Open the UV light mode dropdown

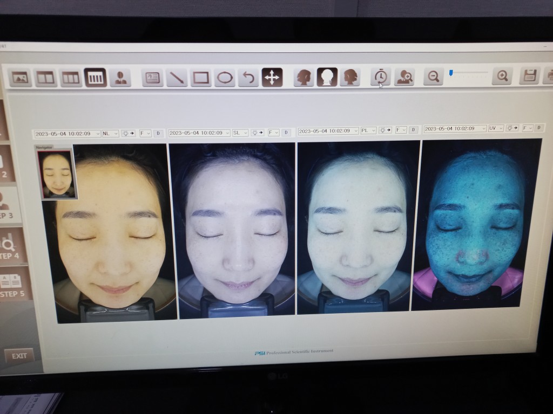pyautogui.click(x=496, y=128)
